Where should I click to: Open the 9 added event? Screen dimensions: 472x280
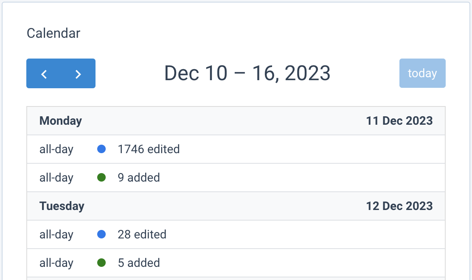pyautogui.click(x=139, y=178)
